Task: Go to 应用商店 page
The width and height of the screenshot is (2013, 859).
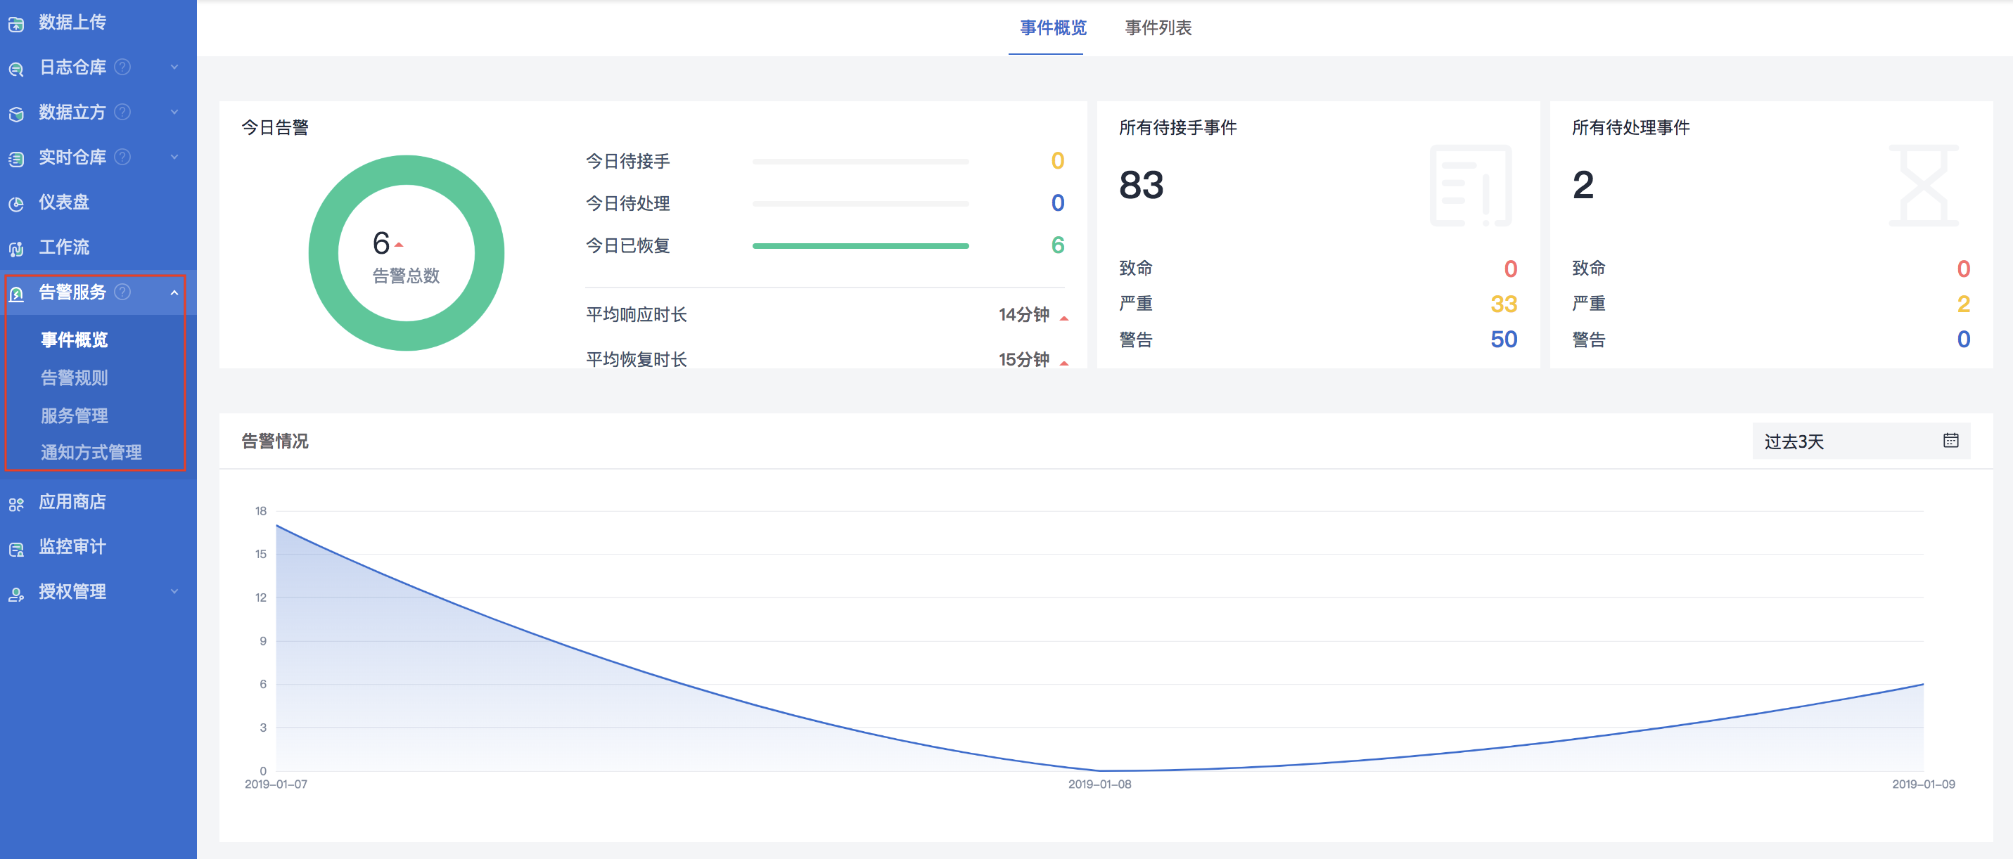Action: 72,501
